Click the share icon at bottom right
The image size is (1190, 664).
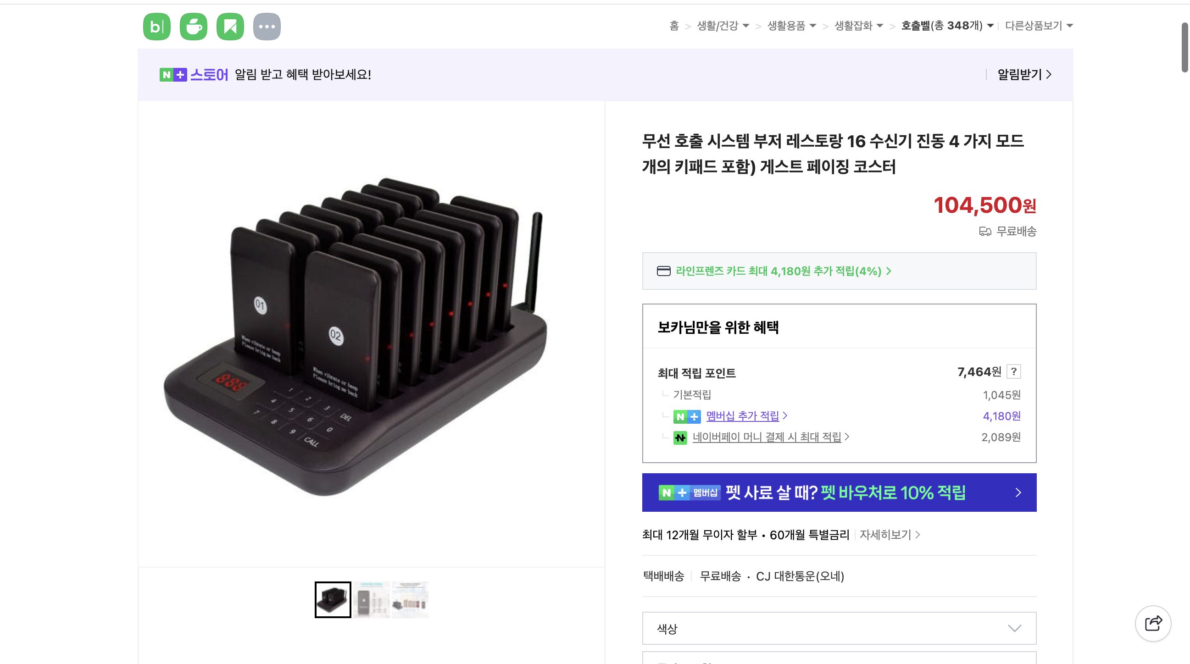[x=1153, y=624]
